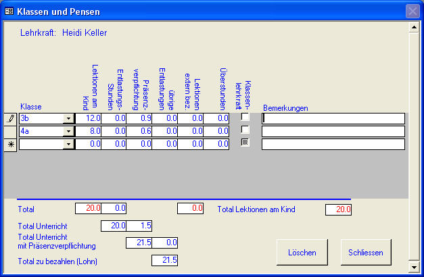The image size is (424, 277).
Task: Select the 4a row record selector
Action: click(x=10, y=131)
